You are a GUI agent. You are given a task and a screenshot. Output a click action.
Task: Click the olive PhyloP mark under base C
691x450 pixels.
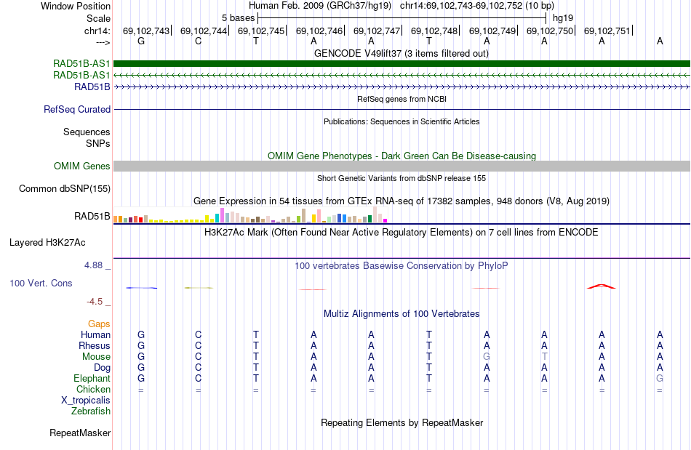[199, 288]
